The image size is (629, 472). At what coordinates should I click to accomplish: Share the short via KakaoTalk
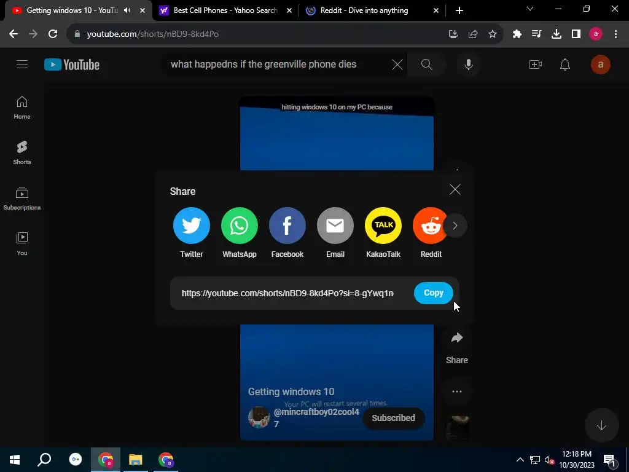pos(383,226)
